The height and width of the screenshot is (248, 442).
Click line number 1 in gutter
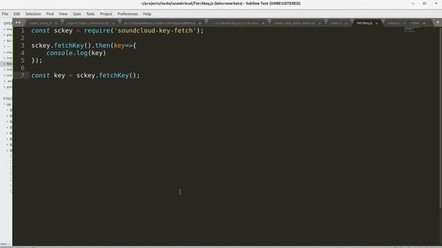point(23,30)
